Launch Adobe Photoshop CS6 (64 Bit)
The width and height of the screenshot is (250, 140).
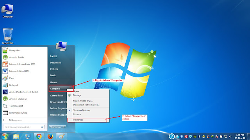point(24,92)
